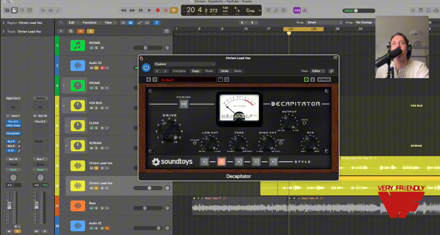Add new track plus button
This screenshot has height=235, width=440.
coord(61,31)
